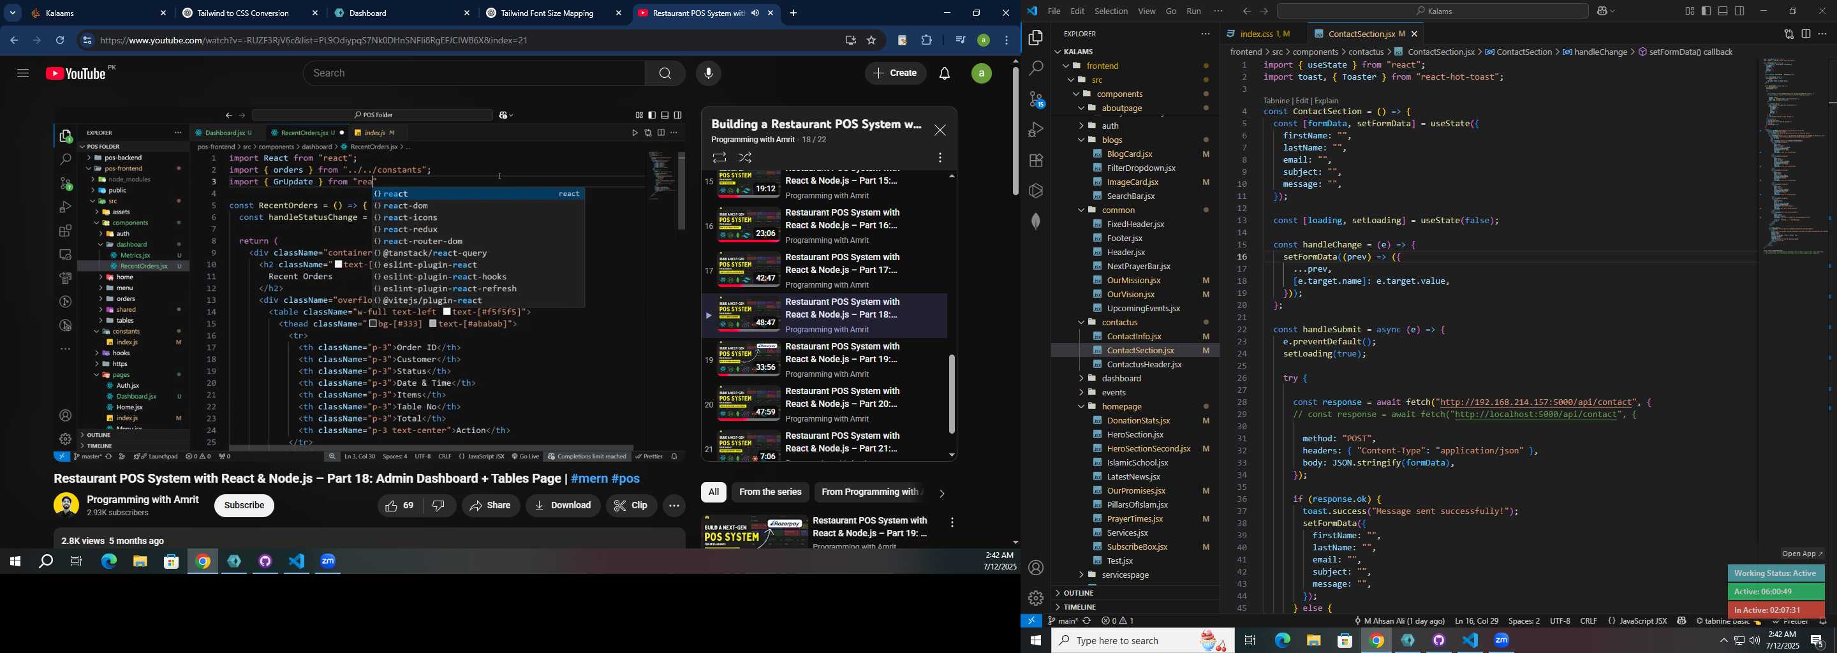Click playlist panel vertical scrollbar

tap(952, 393)
